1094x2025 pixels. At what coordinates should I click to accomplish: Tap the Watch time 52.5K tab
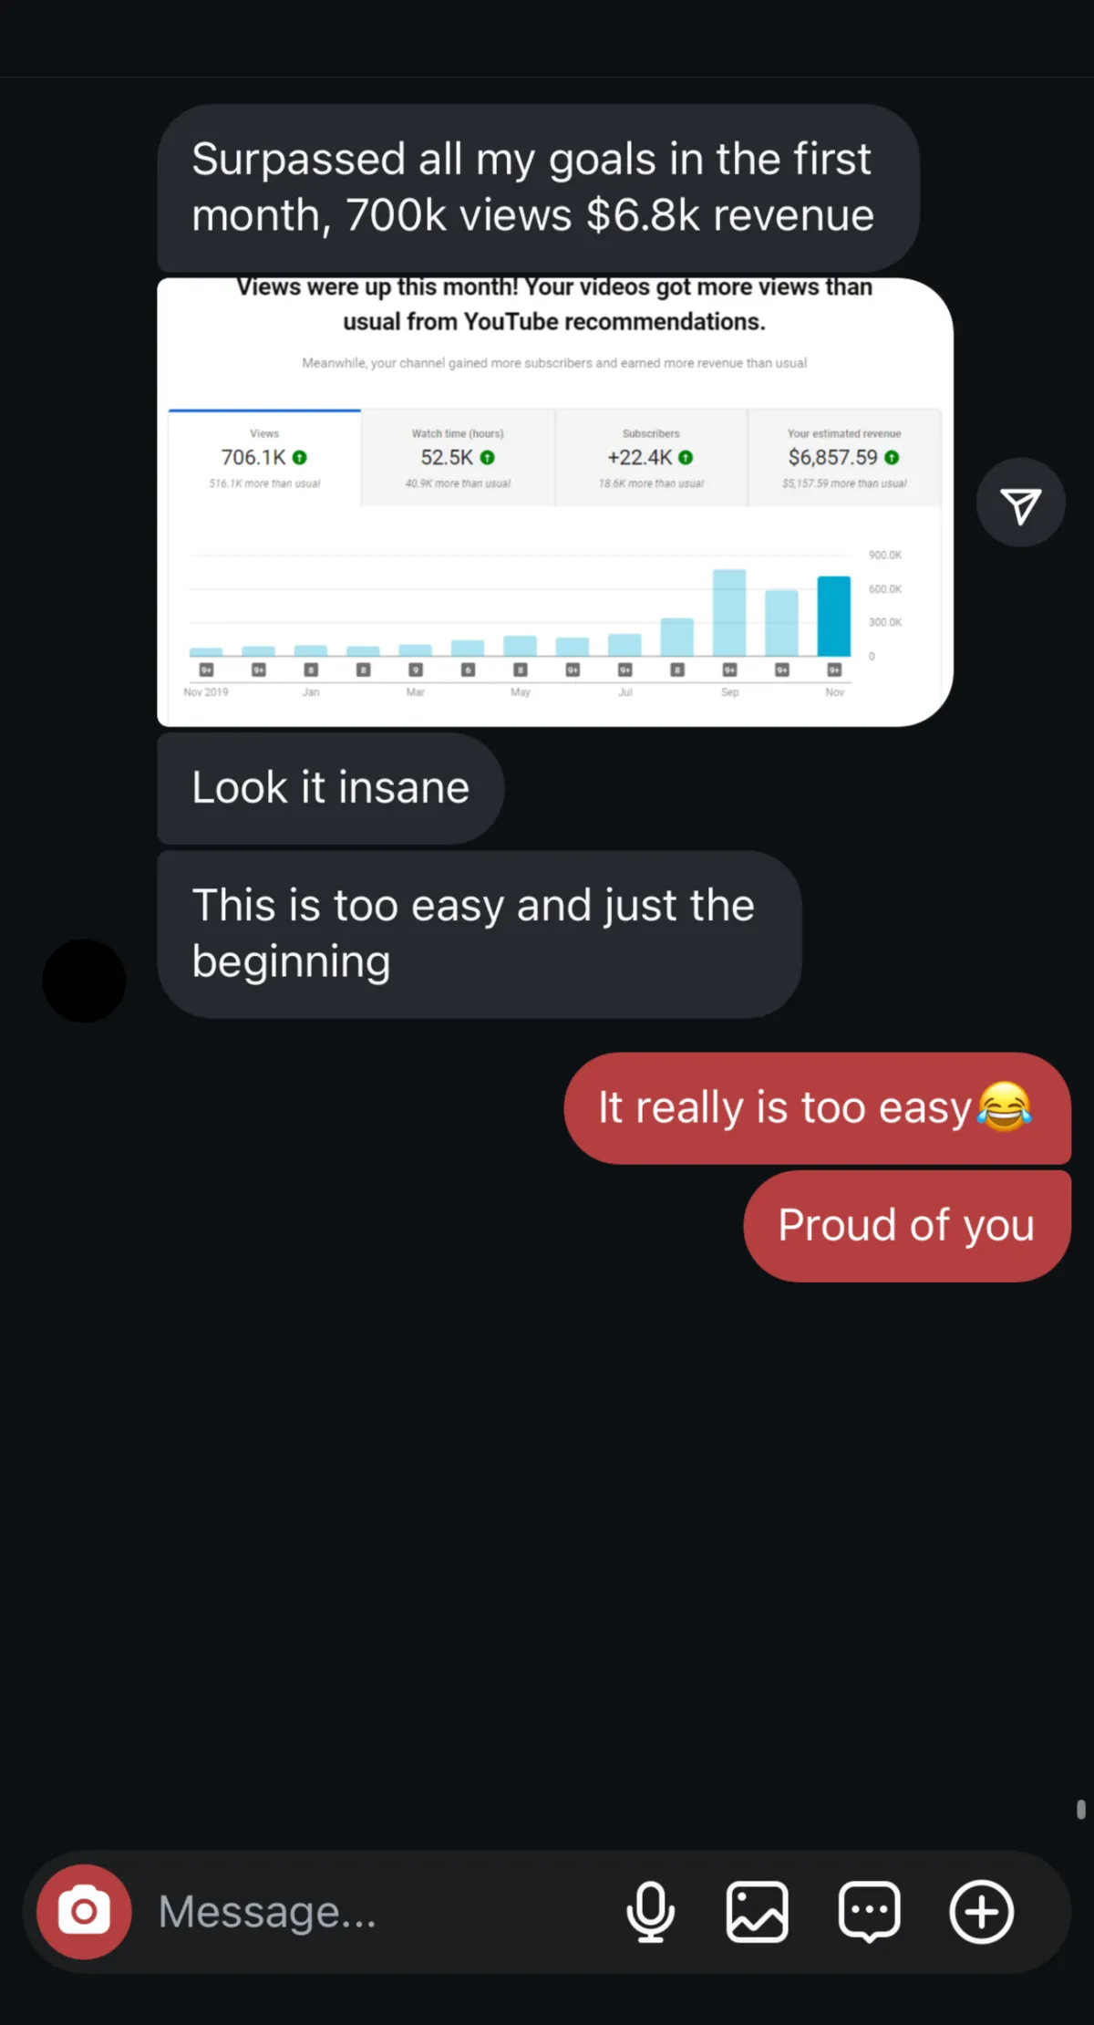coord(458,458)
